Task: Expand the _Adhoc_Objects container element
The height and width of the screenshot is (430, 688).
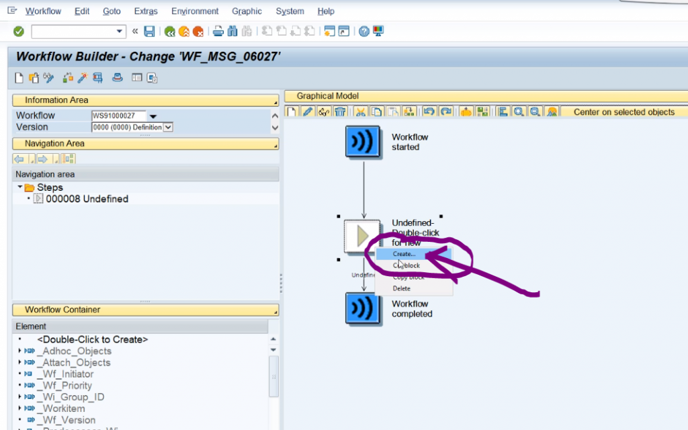Action: point(19,351)
